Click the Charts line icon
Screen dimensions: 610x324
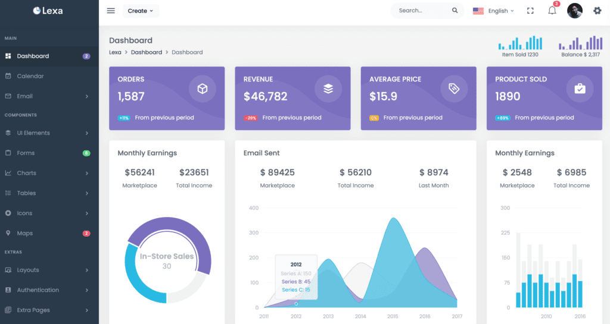point(8,173)
